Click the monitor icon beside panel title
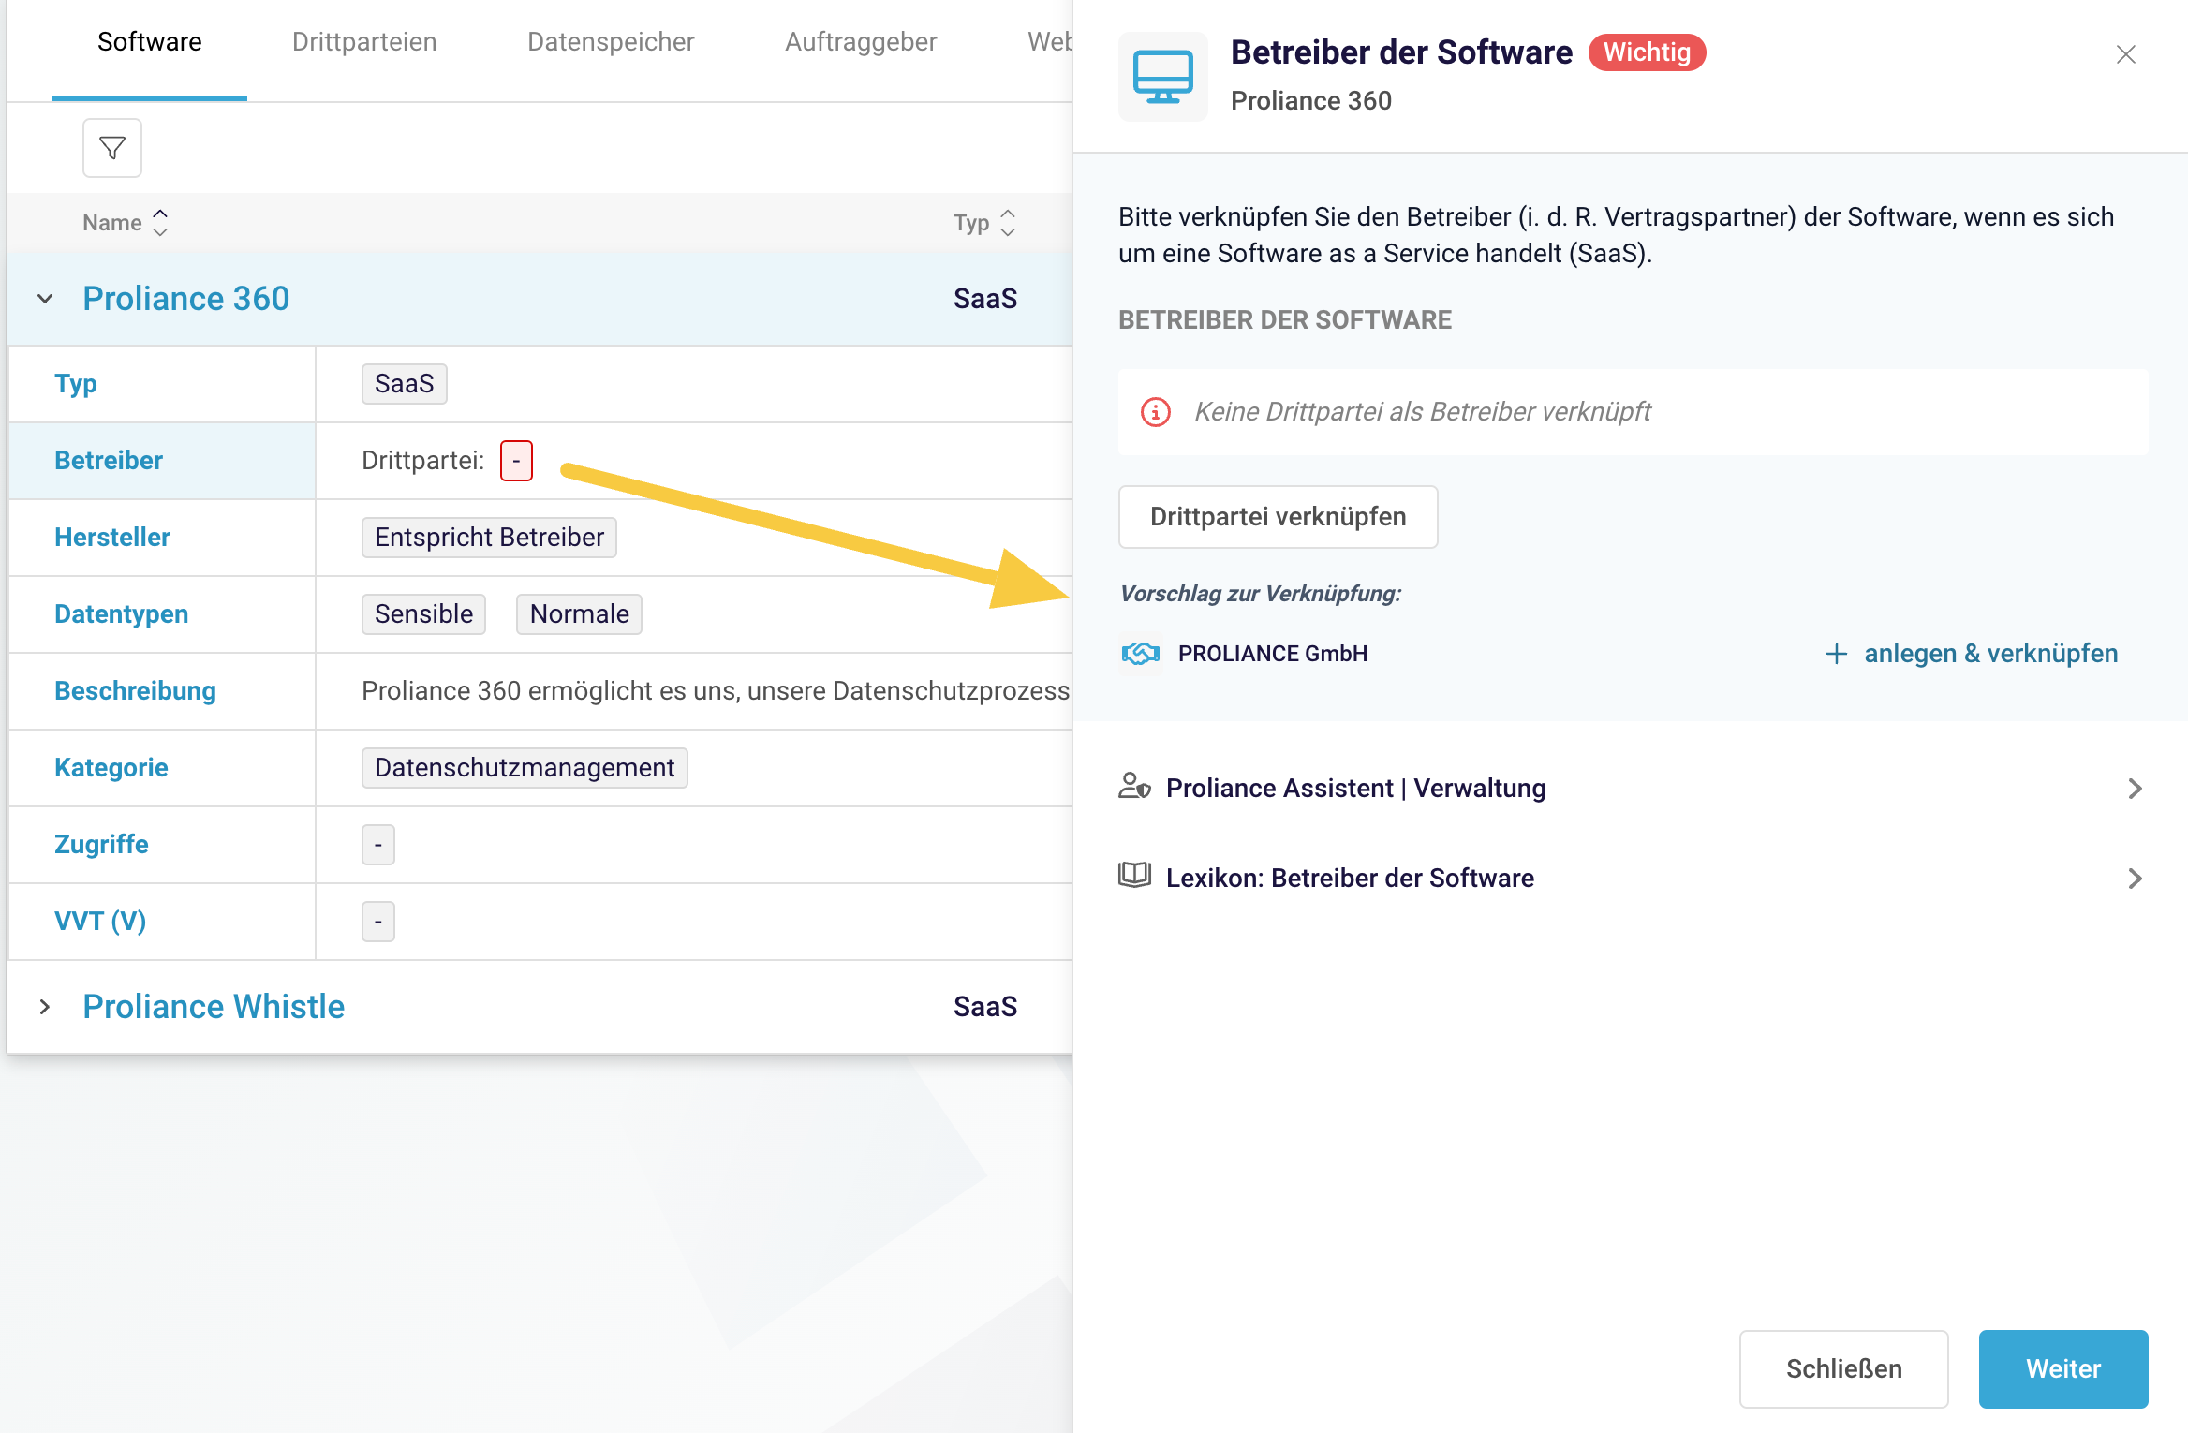This screenshot has height=1433, width=2188. click(1162, 77)
